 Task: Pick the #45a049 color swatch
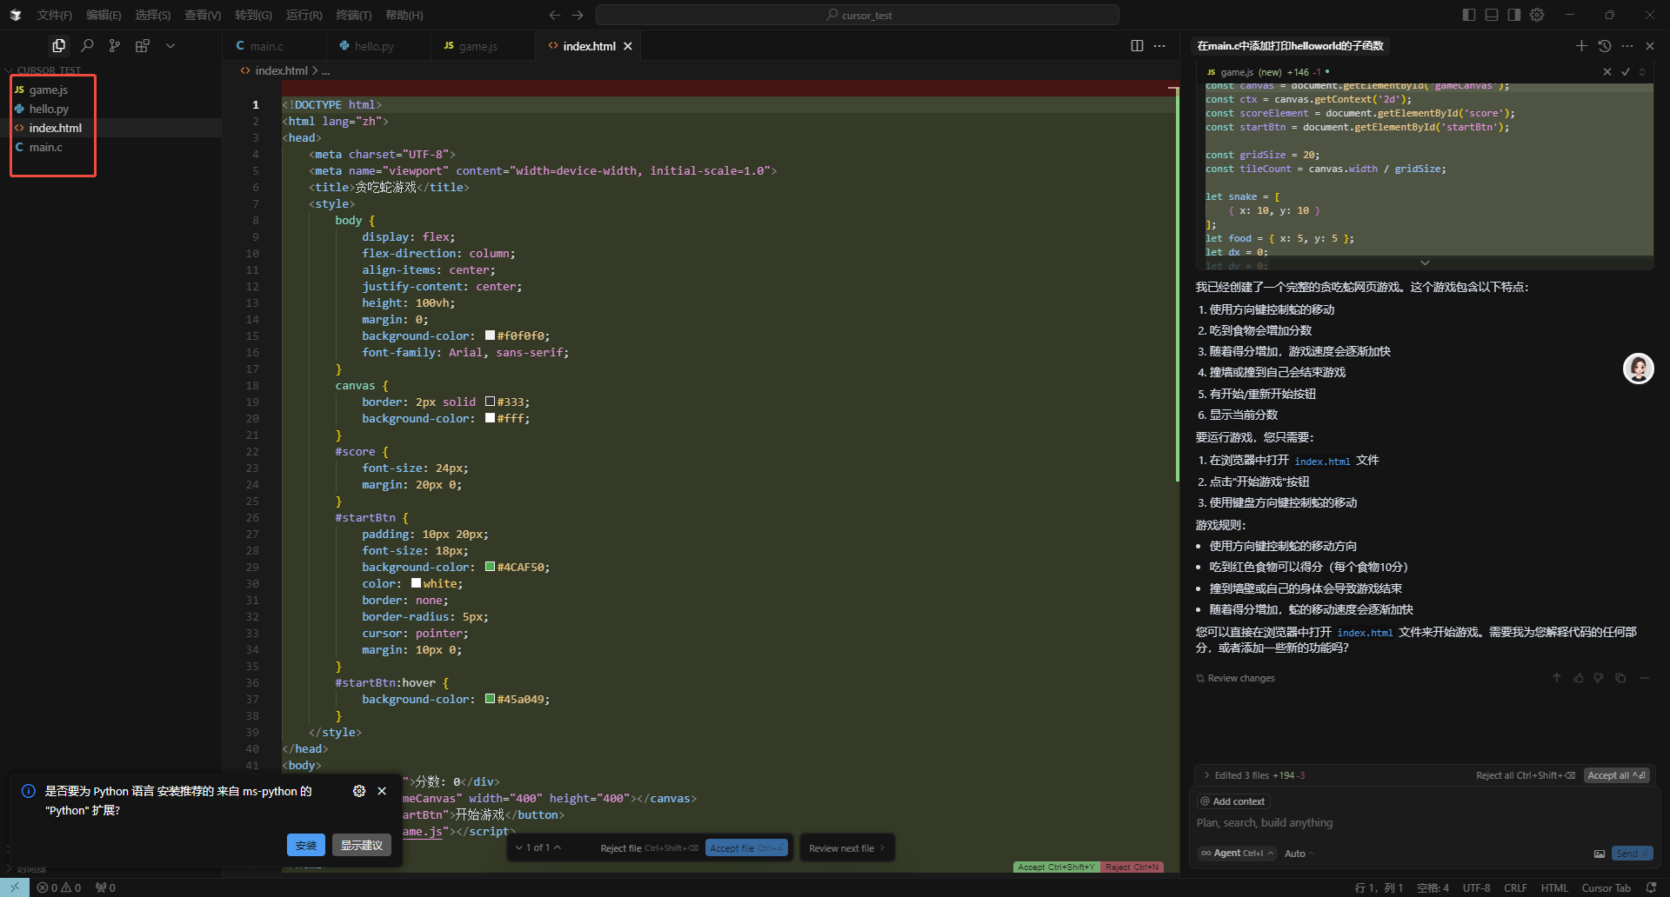490,699
